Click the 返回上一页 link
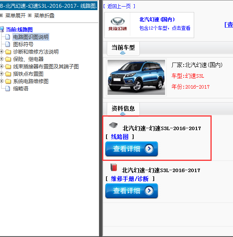 [x=119, y=6]
